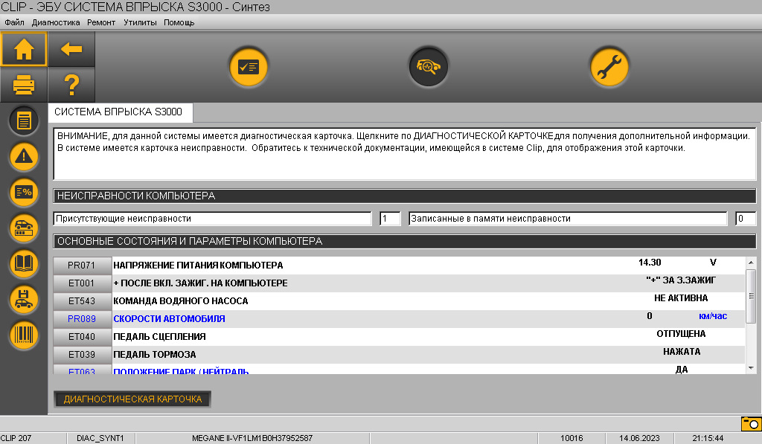Click the MEGANE II VIN status bar entry
The width and height of the screenshot is (762, 444).
click(252, 438)
